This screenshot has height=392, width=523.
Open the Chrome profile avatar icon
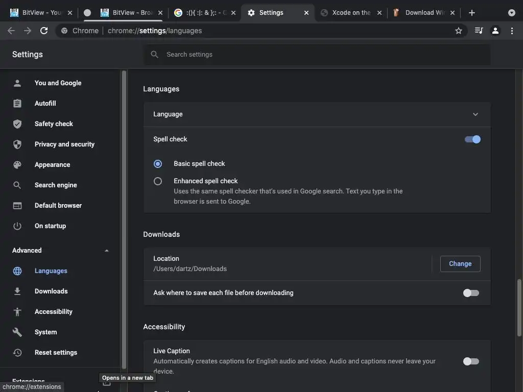[x=495, y=31]
